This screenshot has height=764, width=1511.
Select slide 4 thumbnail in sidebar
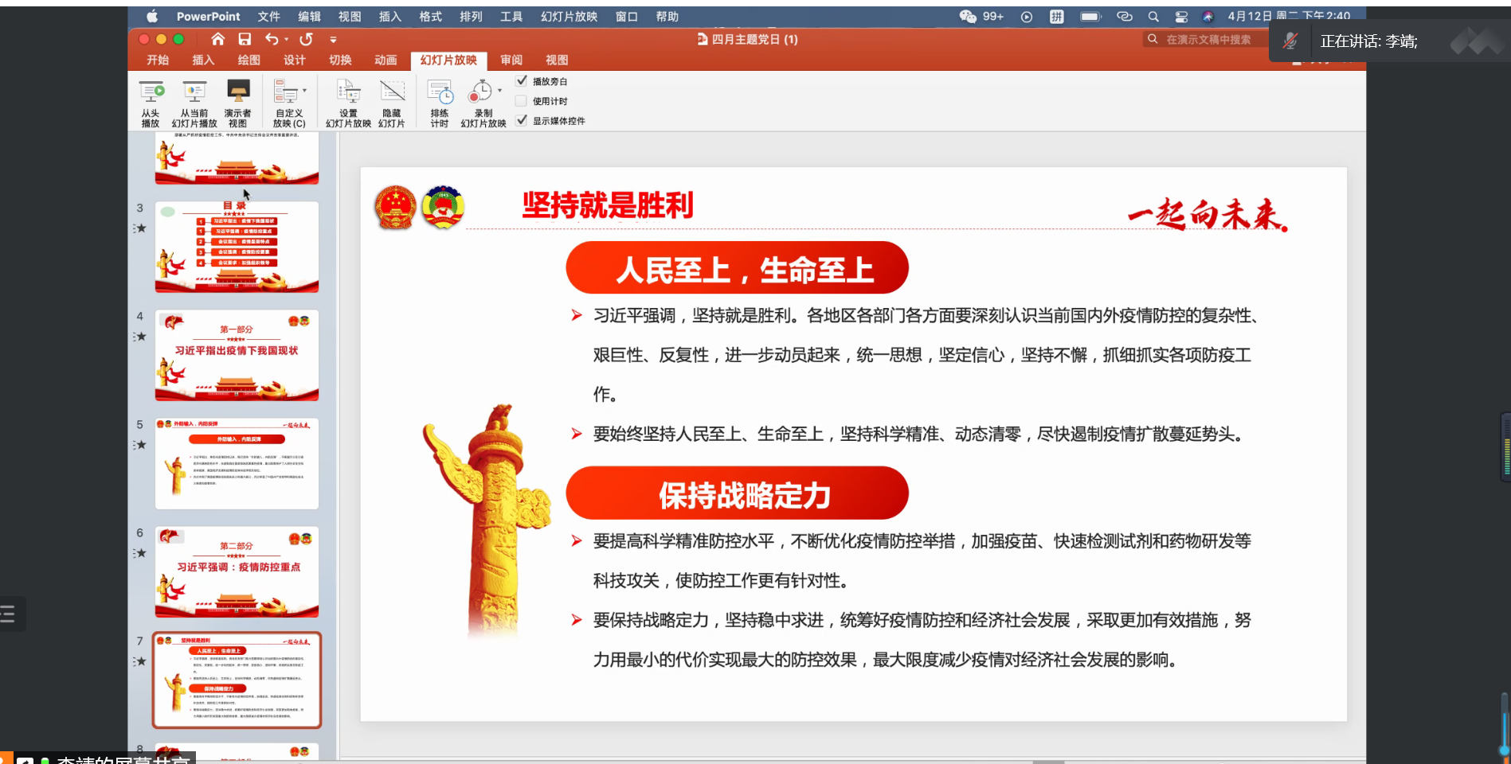click(x=237, y=355)
